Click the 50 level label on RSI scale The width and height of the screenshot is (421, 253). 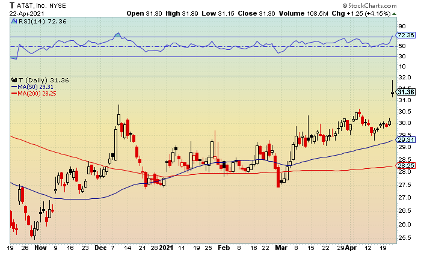402,46
